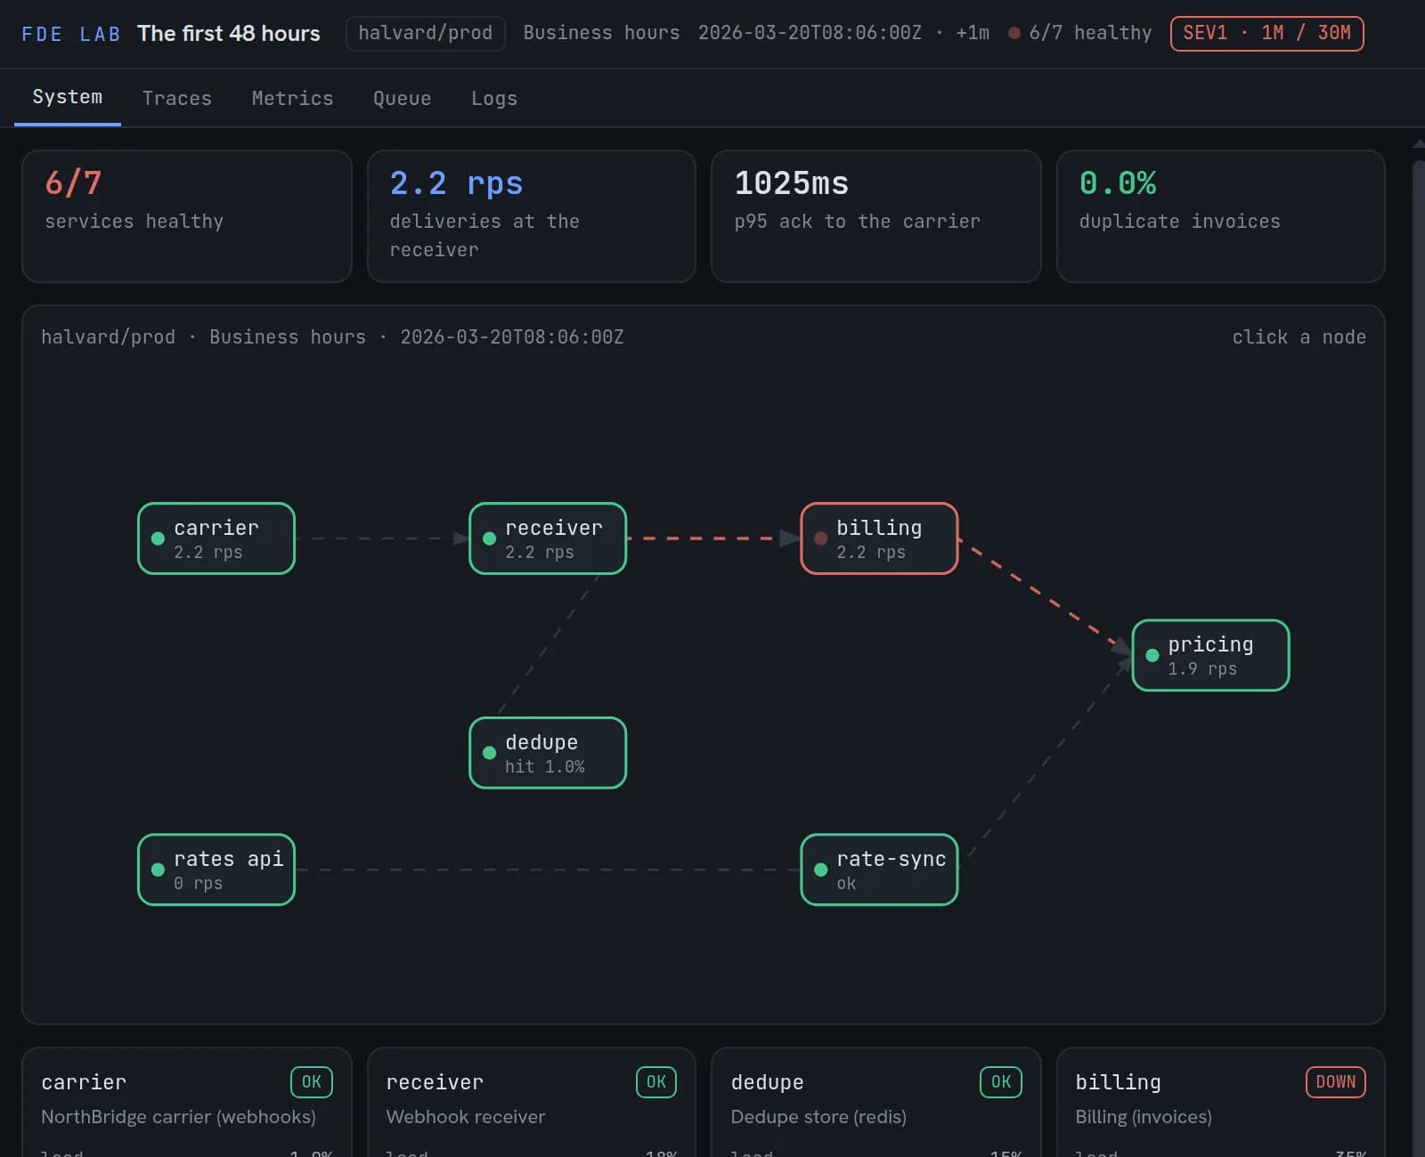Open the Logs tab
Viewport: 1425px width, 1157px height.
(x=494, y=98)
